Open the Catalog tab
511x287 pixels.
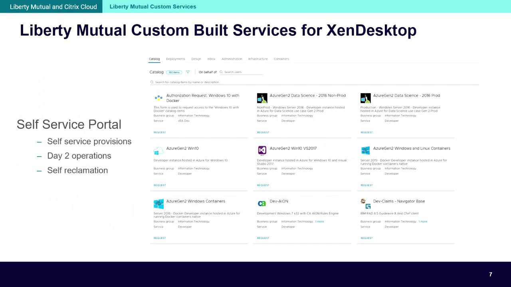[x=154, y=59]
